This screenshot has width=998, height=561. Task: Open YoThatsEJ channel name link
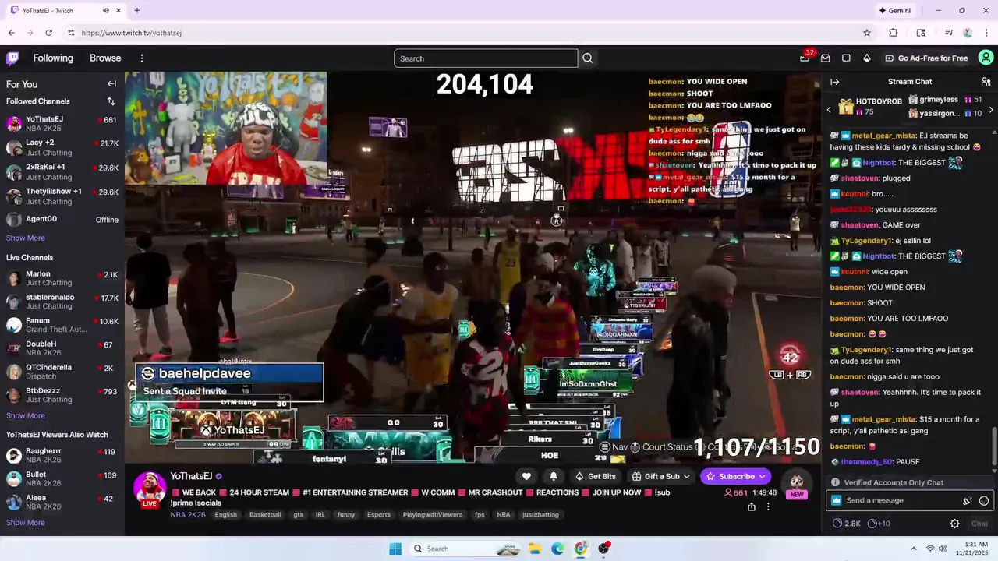[x=191, y=476]
